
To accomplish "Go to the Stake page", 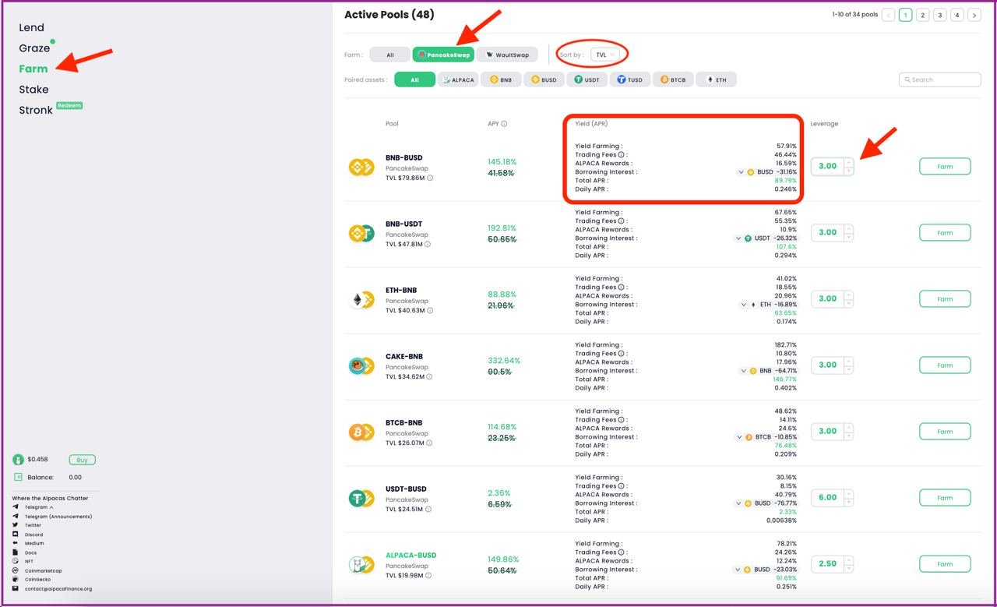I will tap(33, 90).
